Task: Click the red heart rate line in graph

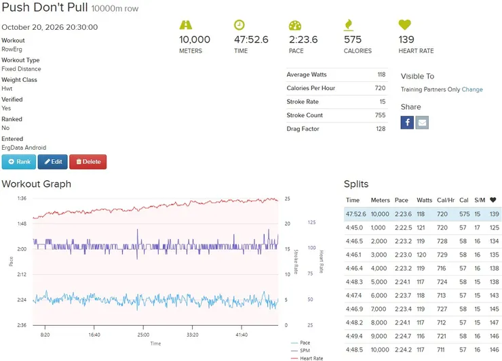Action: pyautogui.click(x=155, y=207)
